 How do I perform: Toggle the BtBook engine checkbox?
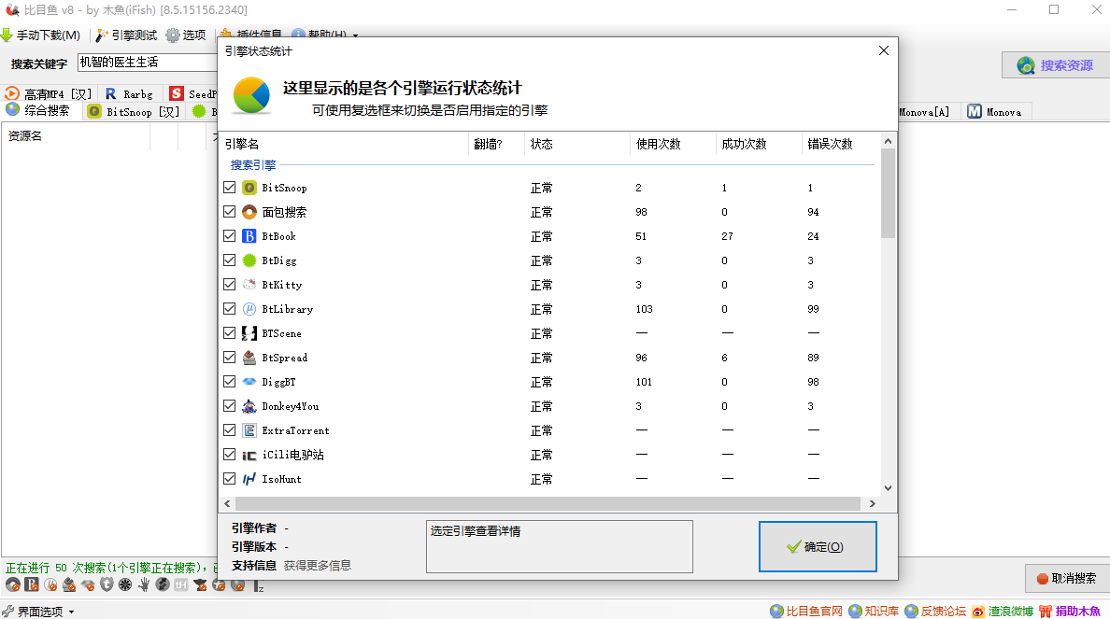pyautogui.click(x=229, y=235)
